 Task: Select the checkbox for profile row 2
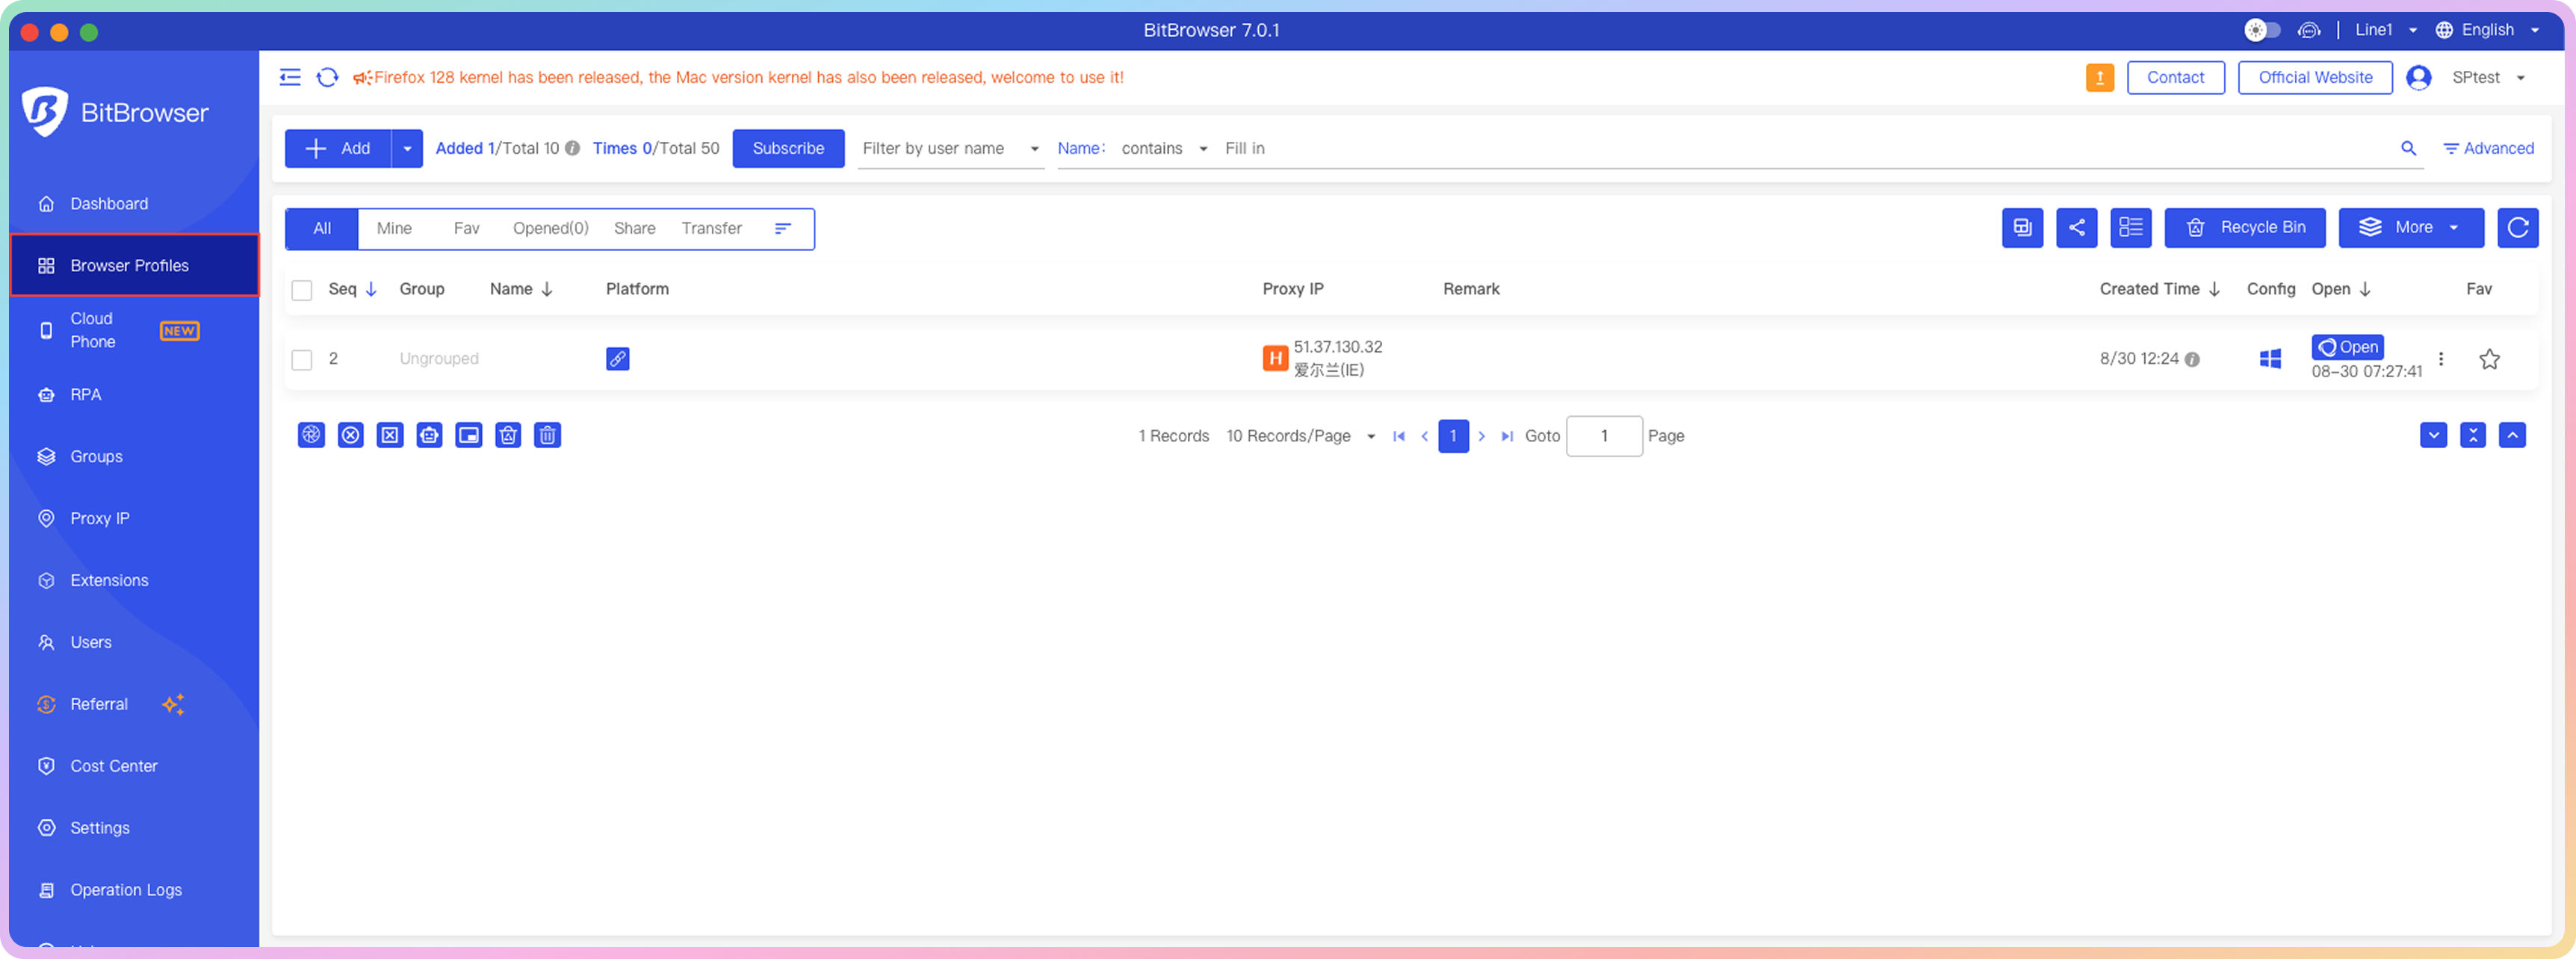(x=302, y=359)
